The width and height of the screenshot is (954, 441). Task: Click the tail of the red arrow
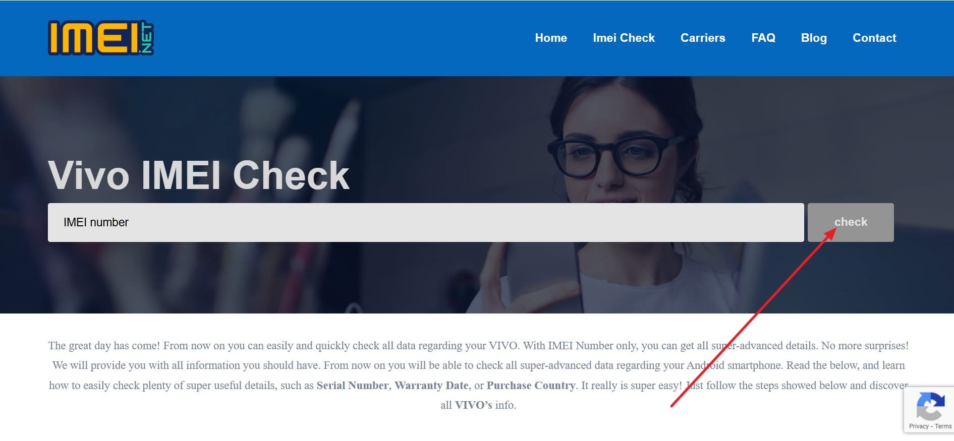pos(672,406)
